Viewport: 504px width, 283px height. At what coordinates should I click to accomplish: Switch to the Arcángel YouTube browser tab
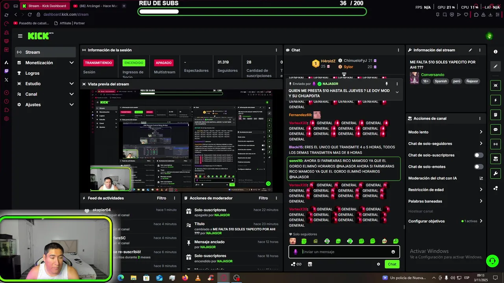(95, 6)
